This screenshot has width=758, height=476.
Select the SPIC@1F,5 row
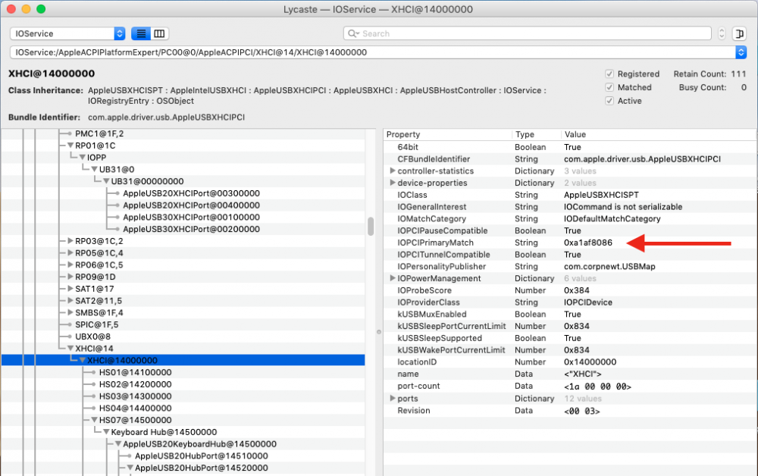[183, 324]
